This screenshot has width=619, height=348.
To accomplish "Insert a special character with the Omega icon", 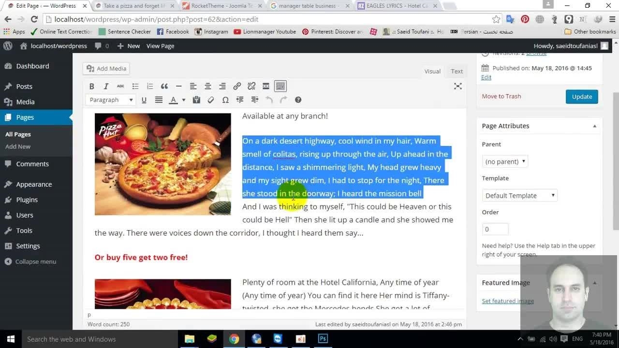I will tap(225, 100).
